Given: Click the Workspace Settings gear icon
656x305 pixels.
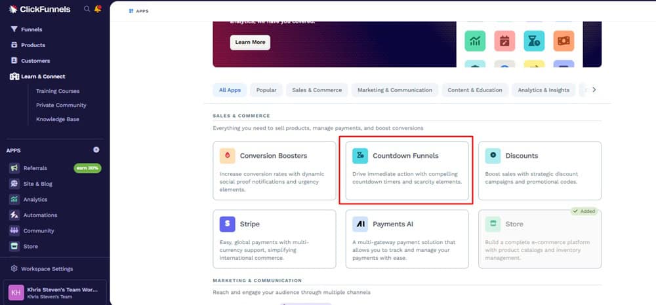Looking at the screenshot, I should point(14,269).
